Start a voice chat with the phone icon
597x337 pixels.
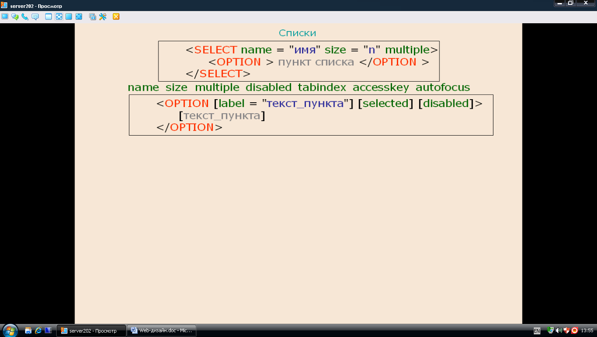(25, 17)
